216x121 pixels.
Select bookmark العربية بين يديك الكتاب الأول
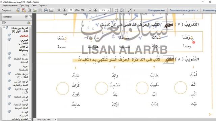[x=20, y=30]
